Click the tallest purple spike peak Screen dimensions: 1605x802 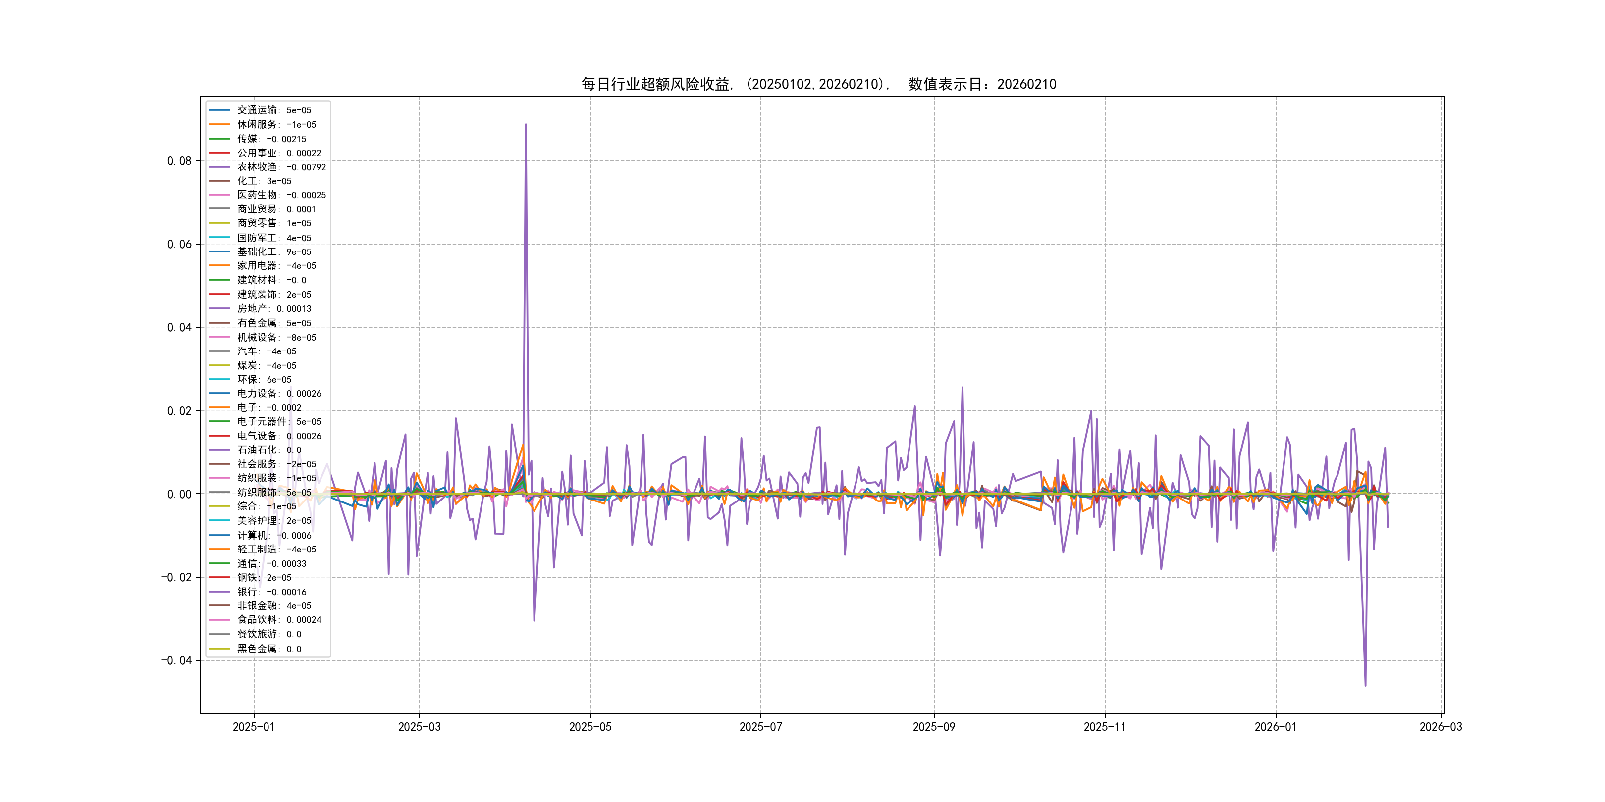(525, 125)
